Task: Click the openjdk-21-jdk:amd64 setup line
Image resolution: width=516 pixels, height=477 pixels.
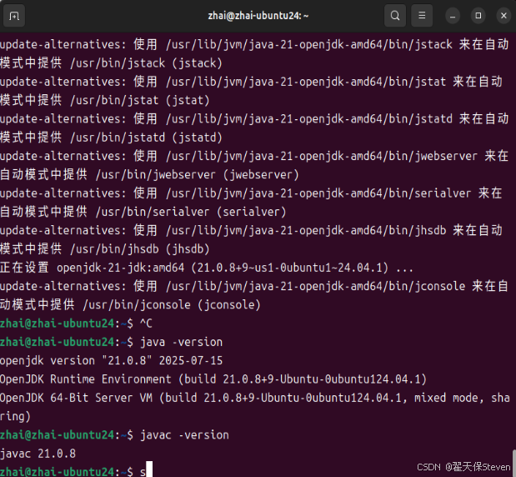Action: point(207,268)
